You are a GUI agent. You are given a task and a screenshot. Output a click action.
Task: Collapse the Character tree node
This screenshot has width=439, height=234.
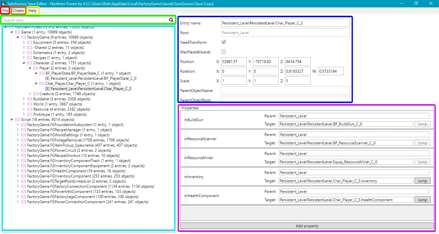pyautogui.click(x=24, y=63)
